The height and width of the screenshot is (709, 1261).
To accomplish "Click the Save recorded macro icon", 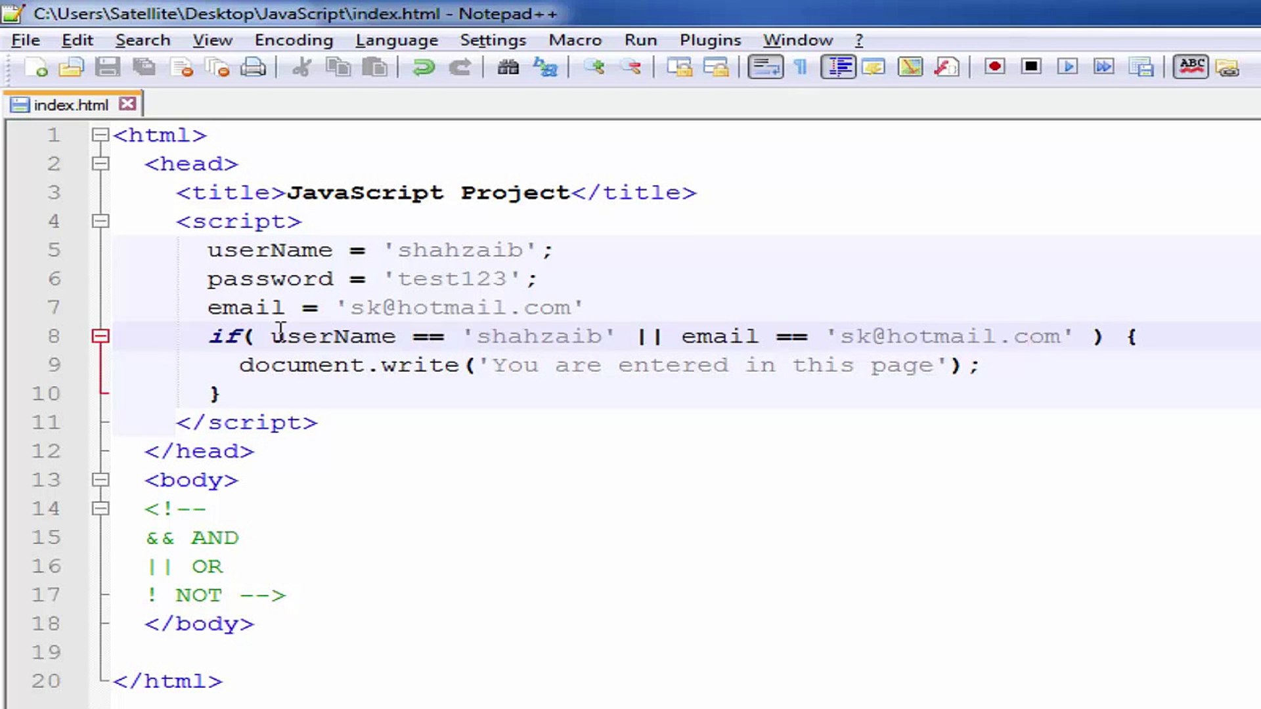I will 1141,67.
